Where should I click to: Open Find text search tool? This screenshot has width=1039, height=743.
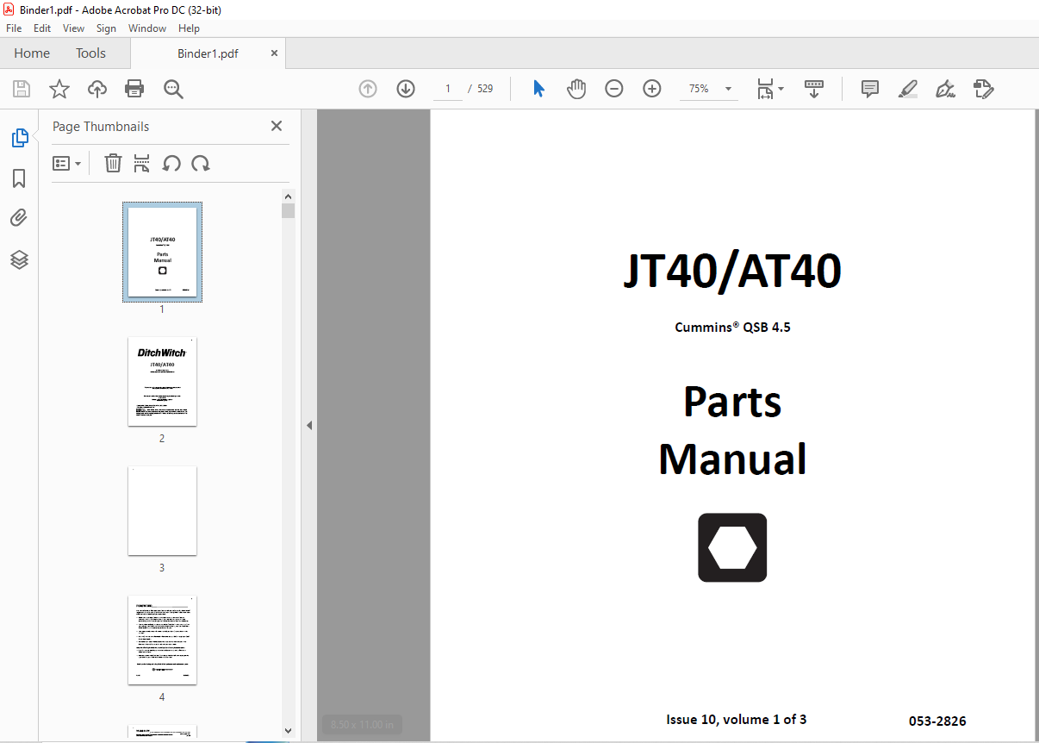(x=173, y=89)
